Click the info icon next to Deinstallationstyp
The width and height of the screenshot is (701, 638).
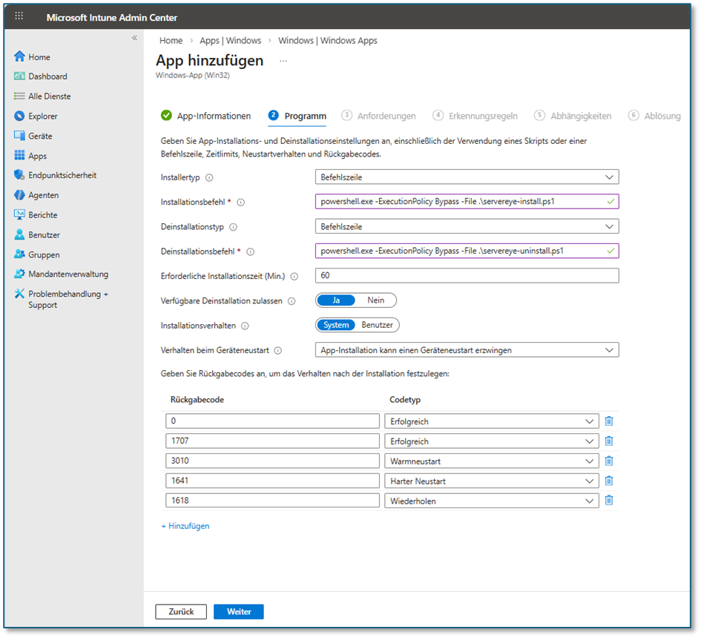(x=234, y=227)
